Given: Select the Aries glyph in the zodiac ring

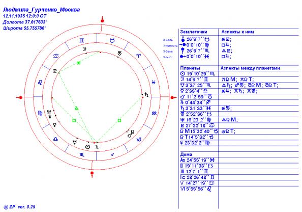Looking at the screenshot, I should (x=138, y=56).
